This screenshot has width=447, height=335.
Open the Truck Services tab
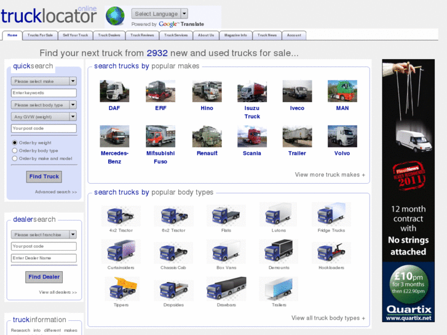pyautogui.click(x=176, y=36)
